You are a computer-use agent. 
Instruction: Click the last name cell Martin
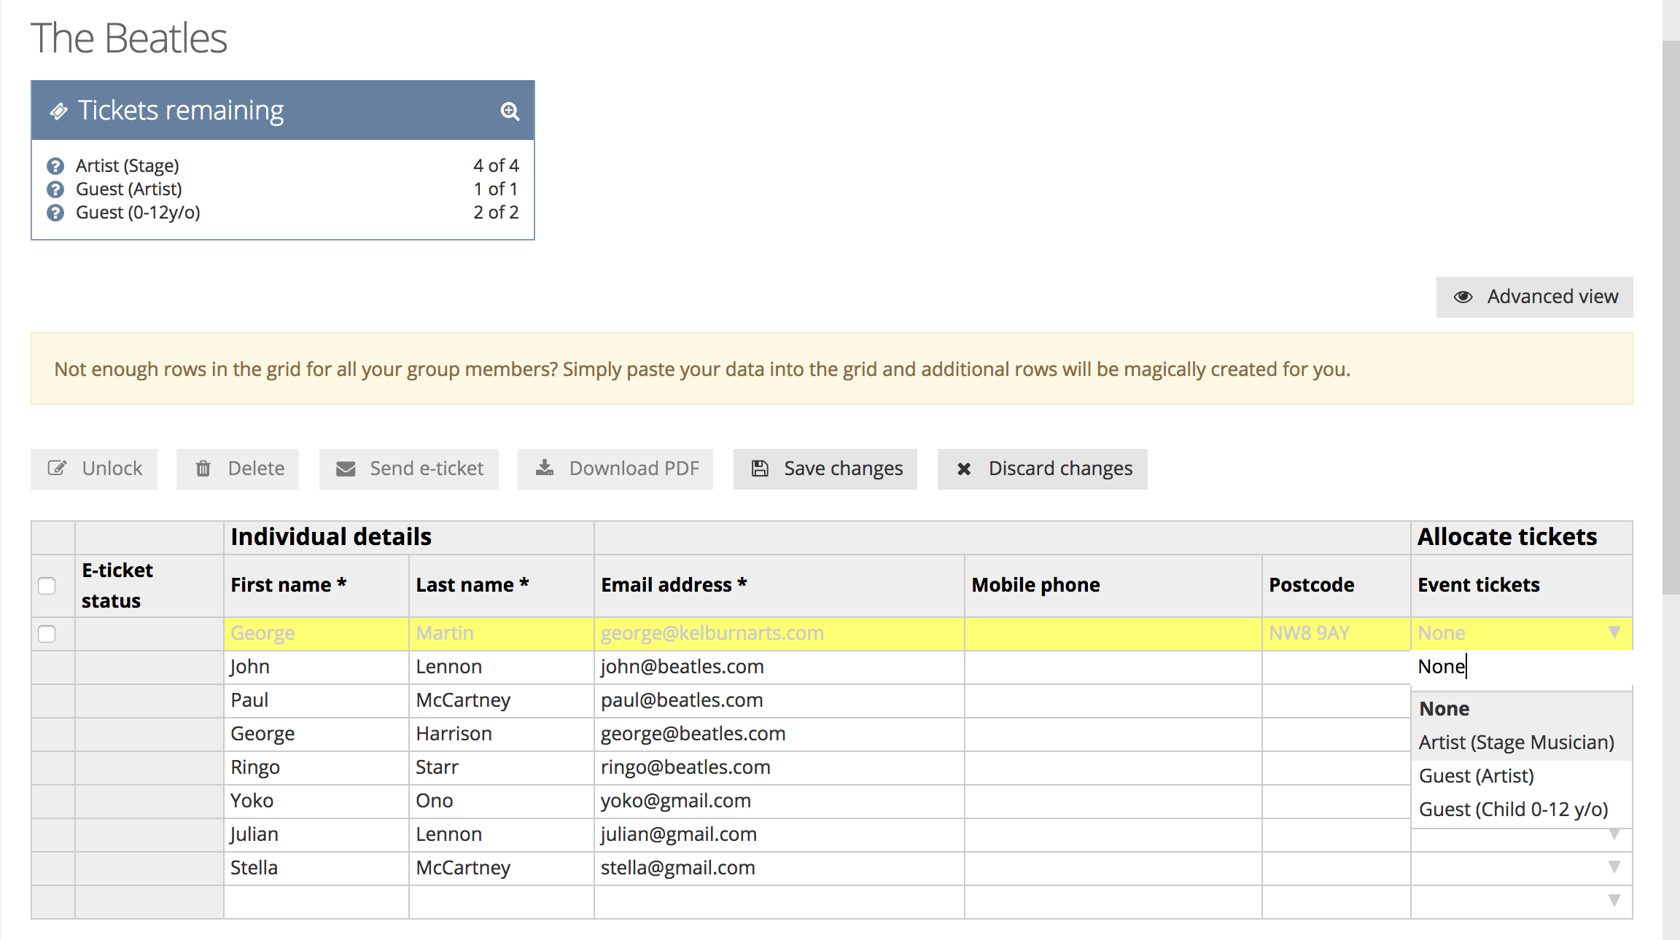pyautogui.click(x=501, y=633)
